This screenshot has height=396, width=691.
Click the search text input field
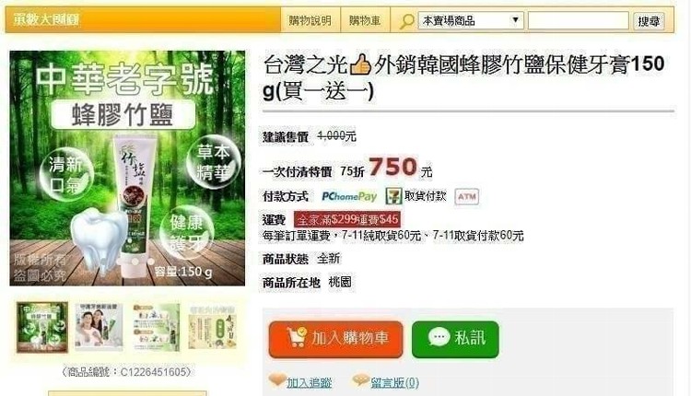point(579,20)
